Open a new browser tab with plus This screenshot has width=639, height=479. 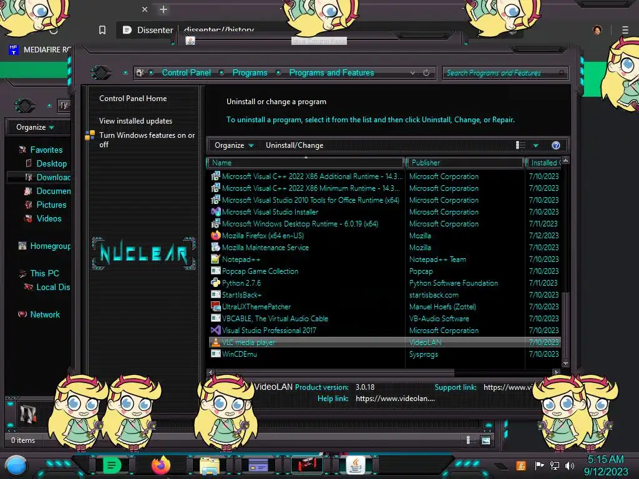[x=163, y=9]
